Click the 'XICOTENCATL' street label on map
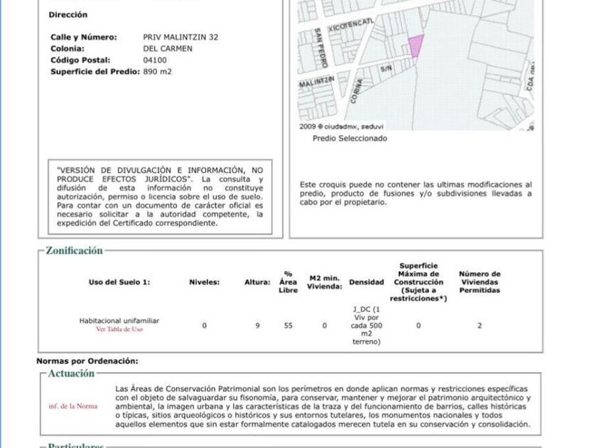 click(x=350, y=25)
